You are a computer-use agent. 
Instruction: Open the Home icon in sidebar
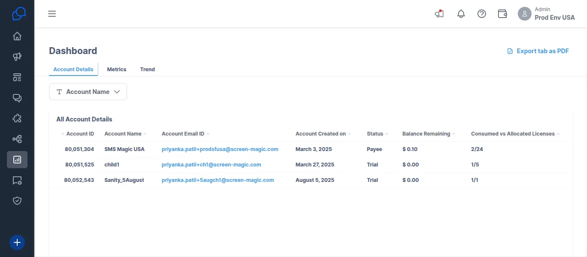(x=17, y=36)
